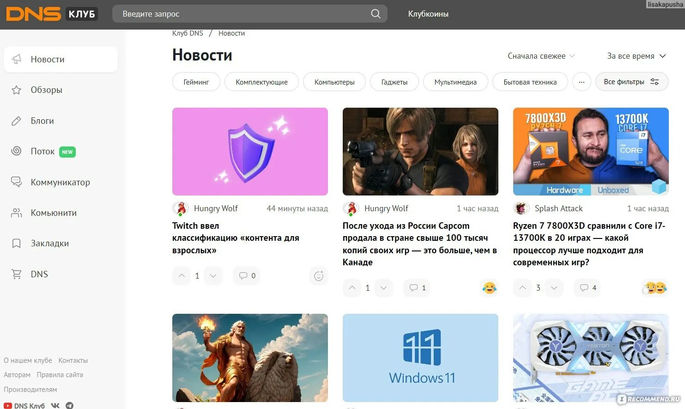
Task: Click emoji reactions on the Ryzen article
Action: (x=655, y=288)
